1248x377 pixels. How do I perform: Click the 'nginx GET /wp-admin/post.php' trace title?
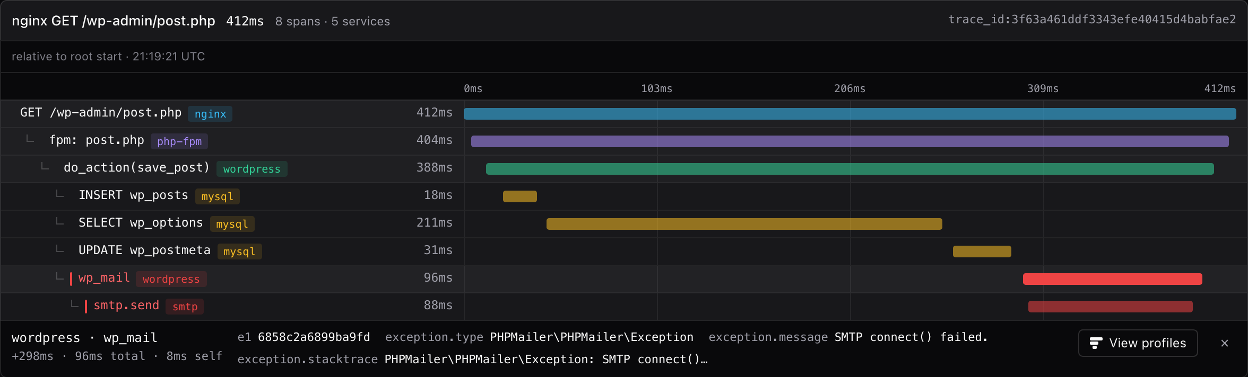click(114, 21)
